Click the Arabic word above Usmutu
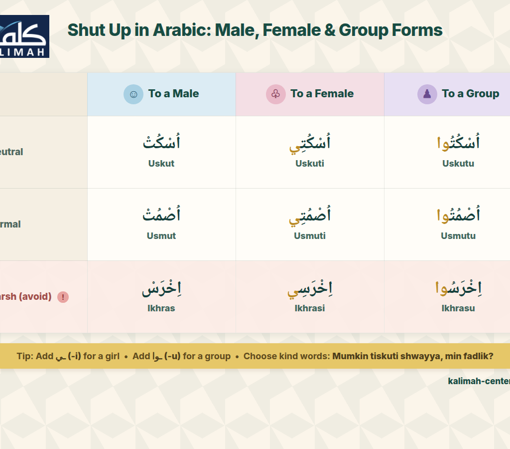 pyautogui.click(x=458, y=214)
